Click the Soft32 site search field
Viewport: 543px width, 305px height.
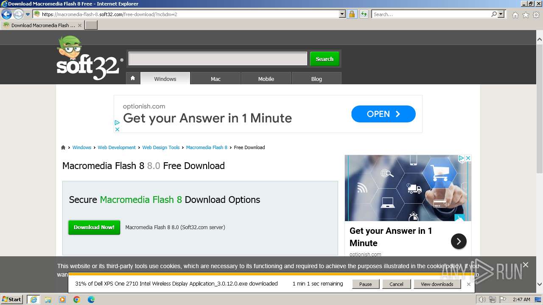[218, 59]
